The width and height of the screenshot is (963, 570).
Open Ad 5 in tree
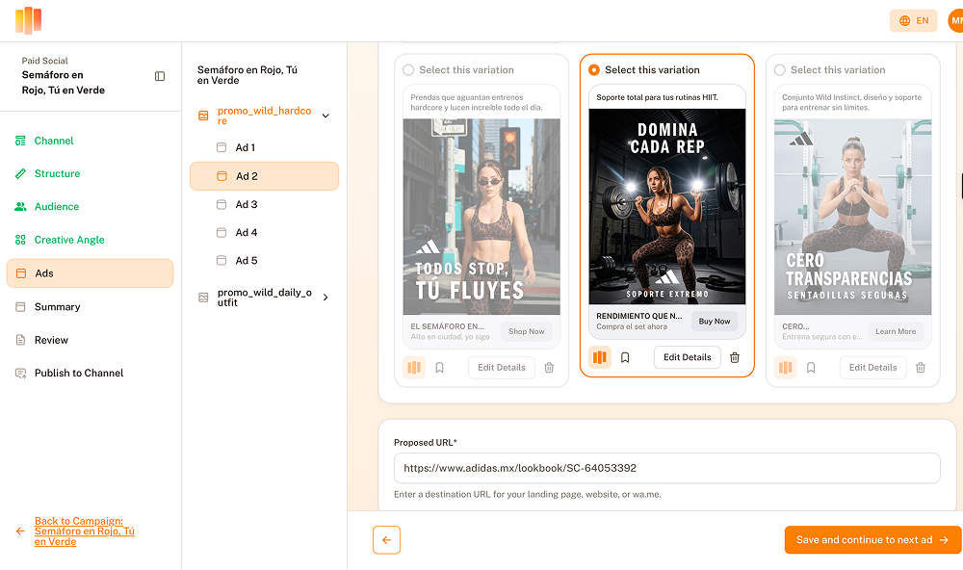(247, 261)
